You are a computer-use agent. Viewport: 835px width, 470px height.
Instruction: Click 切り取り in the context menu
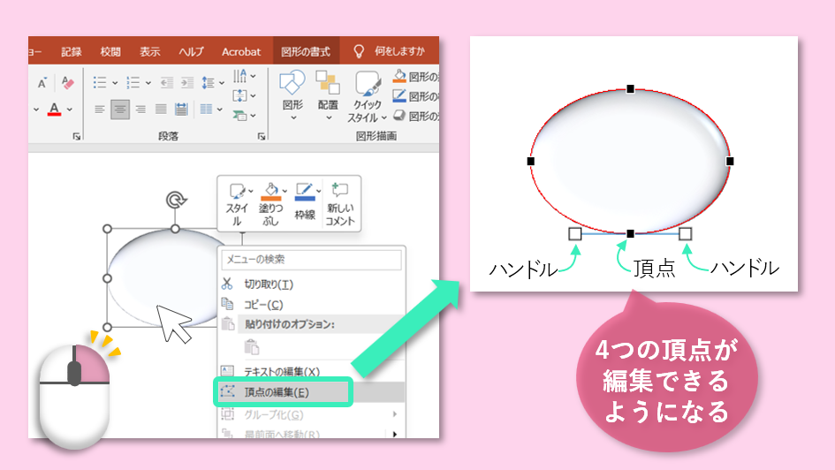pos(268,284)
